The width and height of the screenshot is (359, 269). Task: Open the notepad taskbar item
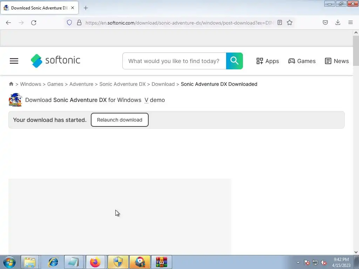(74, 262)
